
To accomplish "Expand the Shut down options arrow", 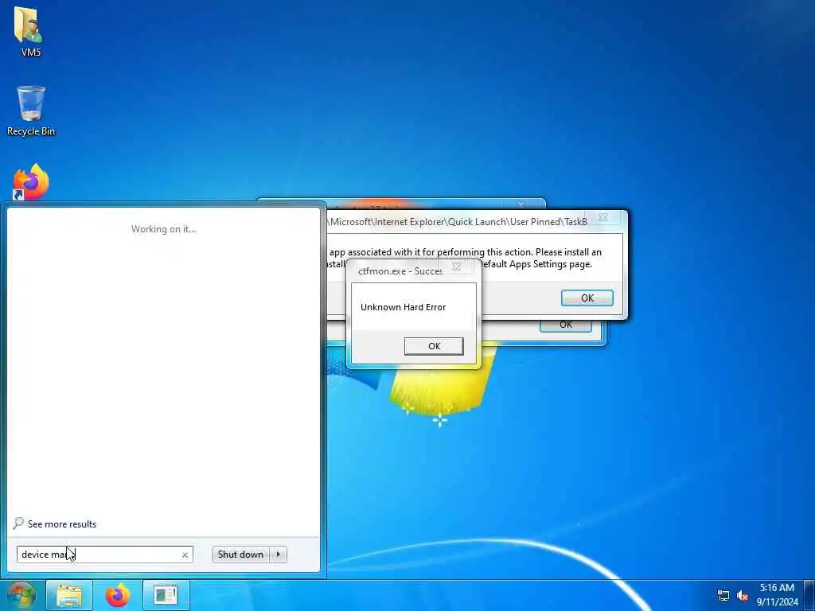I will (x=279, y=555).
